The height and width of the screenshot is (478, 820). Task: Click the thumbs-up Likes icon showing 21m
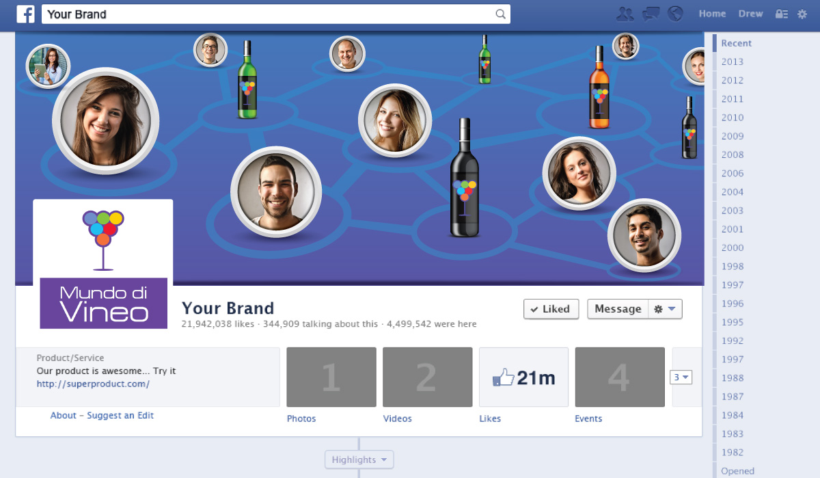[523, 377]
